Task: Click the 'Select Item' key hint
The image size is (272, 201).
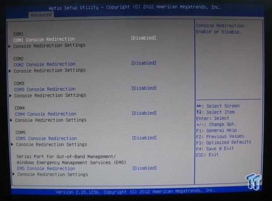Action: click(215, 112)
